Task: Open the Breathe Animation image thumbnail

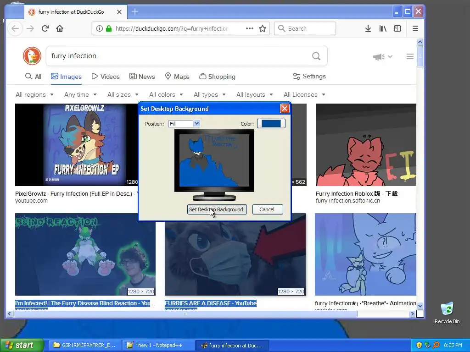Action: [x=365, y=254]
